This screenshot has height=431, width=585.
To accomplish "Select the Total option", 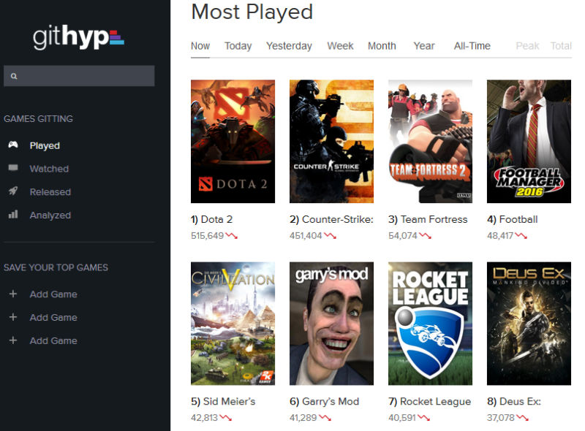I will coord(561,46).
